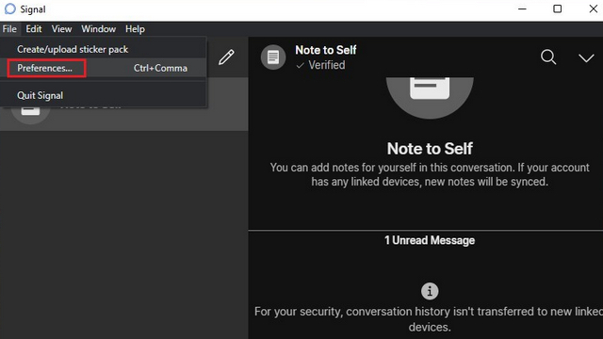Click the large Note to Self profile avatar
The width and height of the screenshot is (603, 339).
pyautogui.click(x=430, y=98)
